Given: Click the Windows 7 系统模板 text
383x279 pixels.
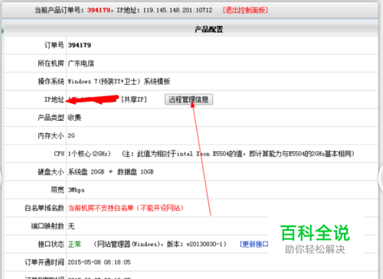Looking at the screenshot, I should coord(119,81).
